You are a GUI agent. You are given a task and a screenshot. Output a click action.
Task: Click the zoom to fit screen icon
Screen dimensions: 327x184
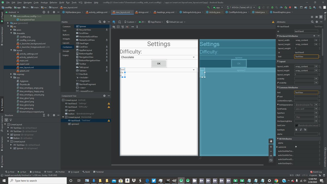click(x=271, y=160)
